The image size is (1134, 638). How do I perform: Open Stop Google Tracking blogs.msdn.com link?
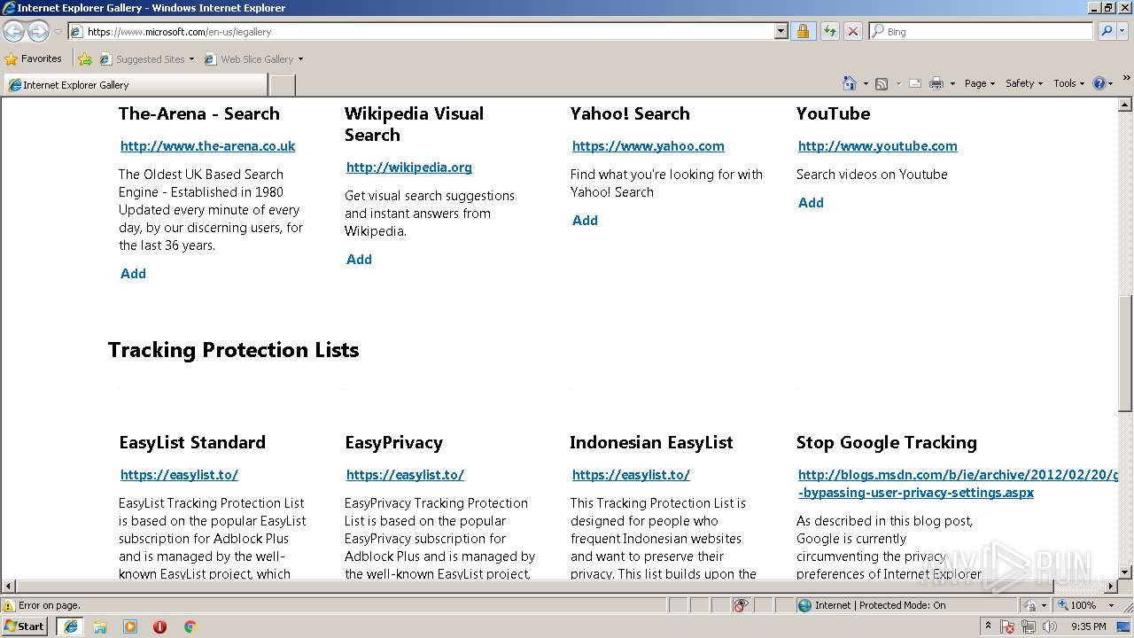tap(959, 484)
